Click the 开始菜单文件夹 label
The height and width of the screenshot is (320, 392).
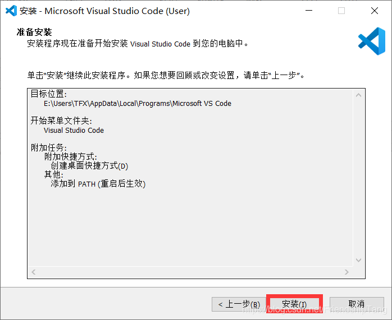click(61, 121)
